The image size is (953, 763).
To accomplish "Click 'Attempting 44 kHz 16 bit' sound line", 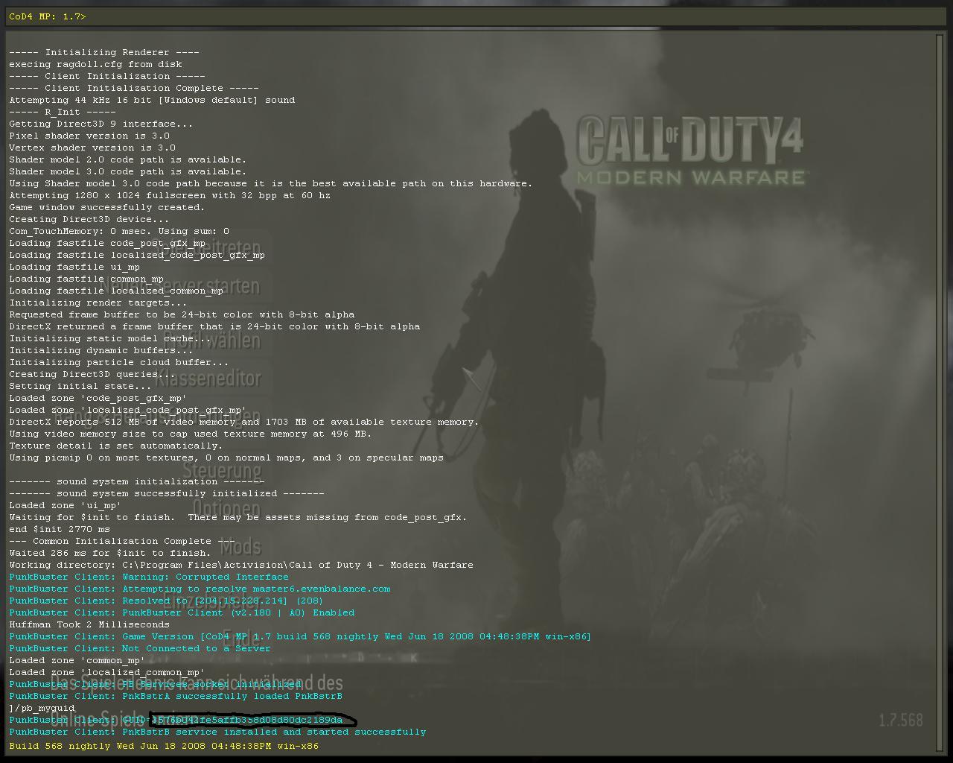I will 152,100.
